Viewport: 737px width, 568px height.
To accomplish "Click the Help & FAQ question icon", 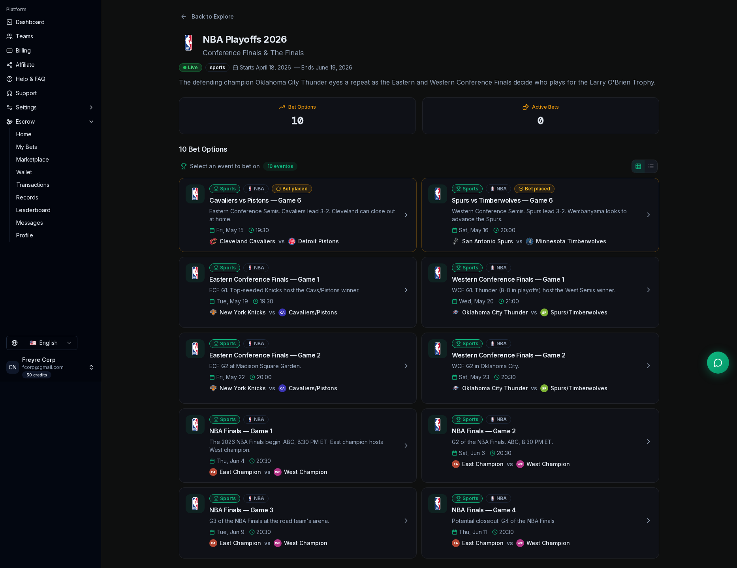I will point(9,79).
